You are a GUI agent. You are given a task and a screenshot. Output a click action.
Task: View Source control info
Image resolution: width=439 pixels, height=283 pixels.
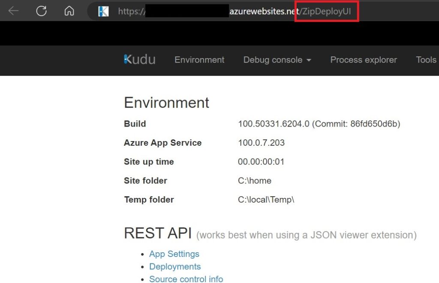(x=186, y=279)
